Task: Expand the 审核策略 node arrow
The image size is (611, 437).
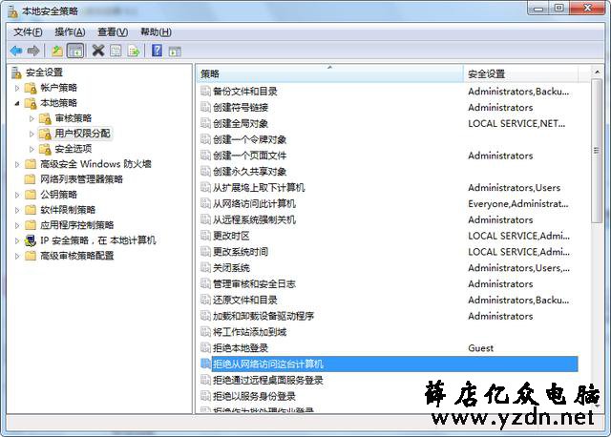Action: (x=32, y=118)
